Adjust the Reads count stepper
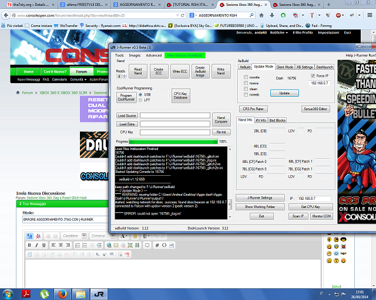376x300 pixels. coord(125,76)
